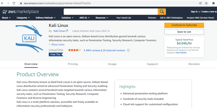The height and width of the screenshot is (108, 217).
Task: Click the four-star rating stars
Action: tap(74, 50)
